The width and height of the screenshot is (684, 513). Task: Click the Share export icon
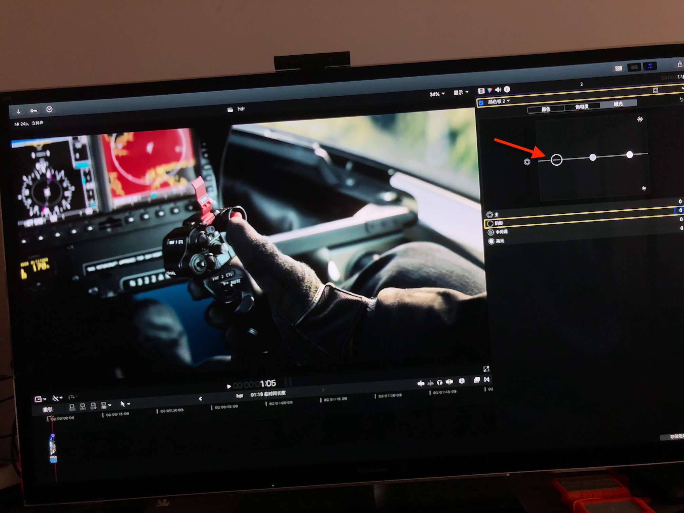[x=680, y=64]
